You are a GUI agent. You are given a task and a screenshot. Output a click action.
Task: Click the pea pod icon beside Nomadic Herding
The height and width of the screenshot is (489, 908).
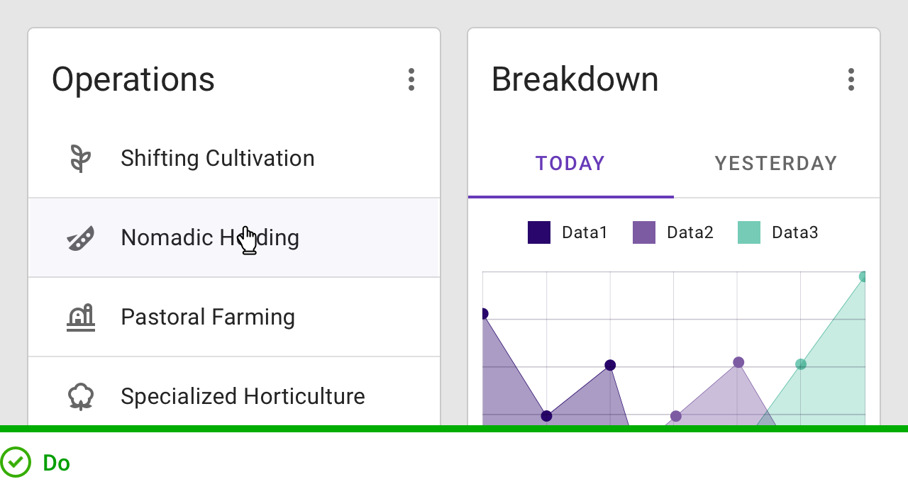pos(81,238)
